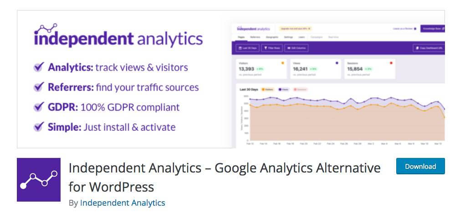Click the star icon near Leave us a Review
This screenshot has width=450, height=213.
click(415, 29)
